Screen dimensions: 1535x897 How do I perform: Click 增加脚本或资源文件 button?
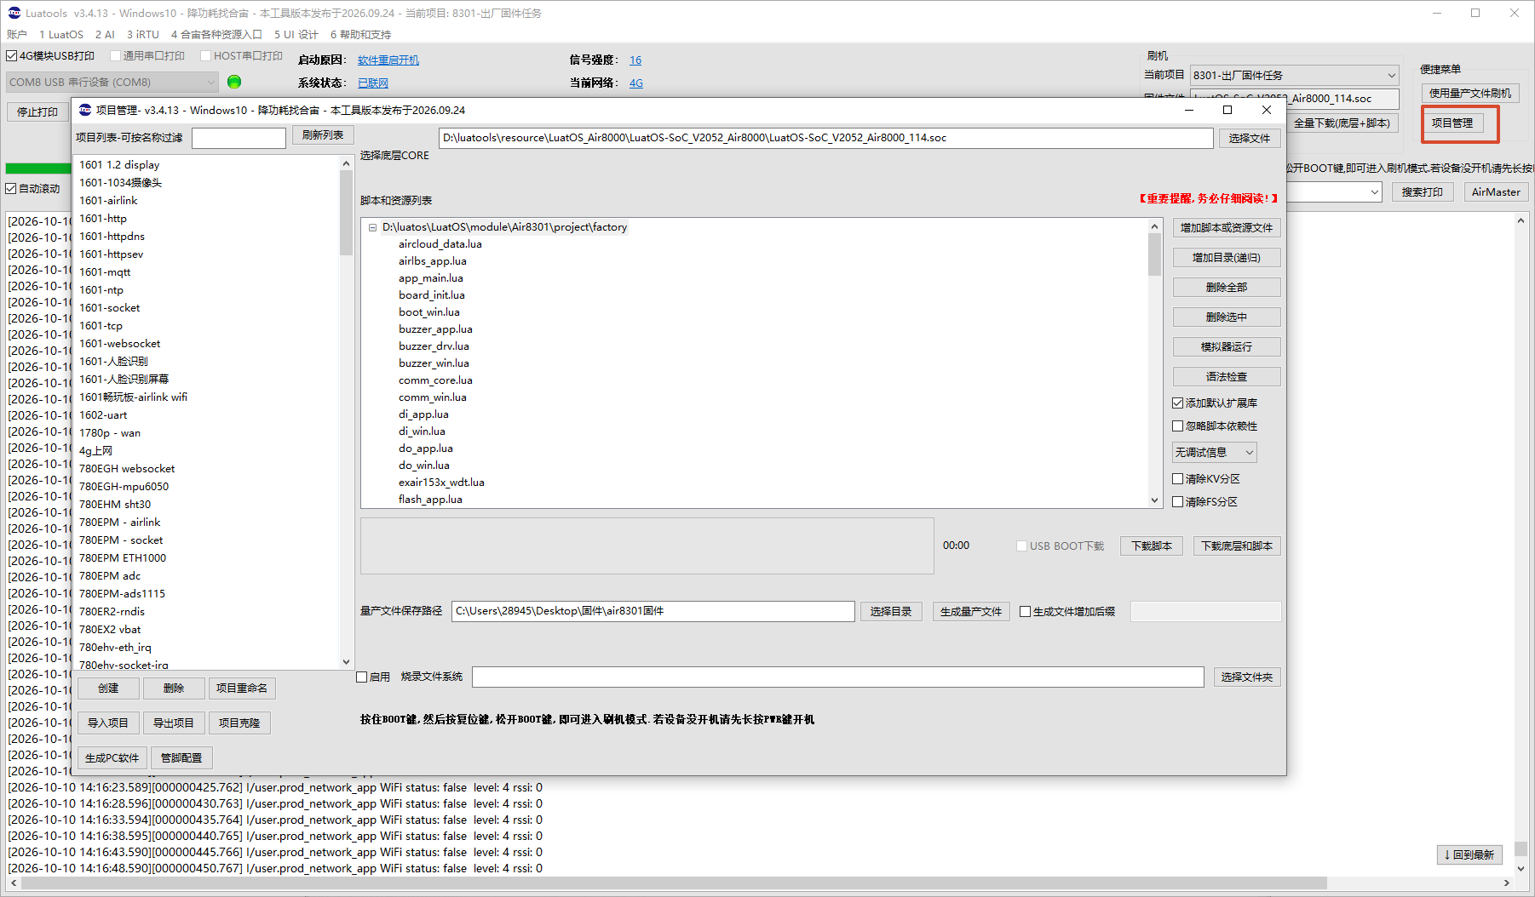[x=1227, y=228]
